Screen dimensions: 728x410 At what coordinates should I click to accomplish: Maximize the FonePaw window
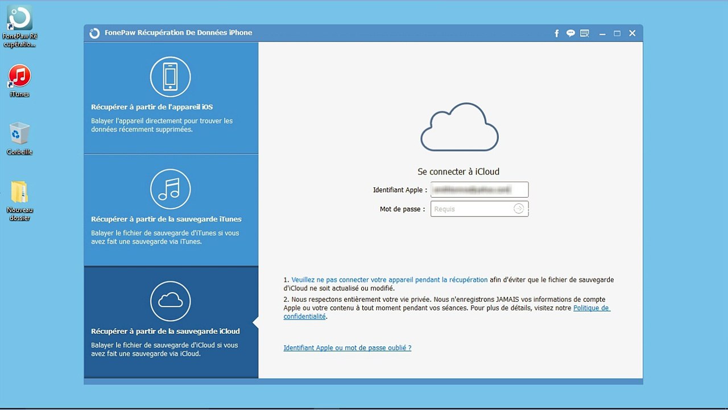click(617, 34)
